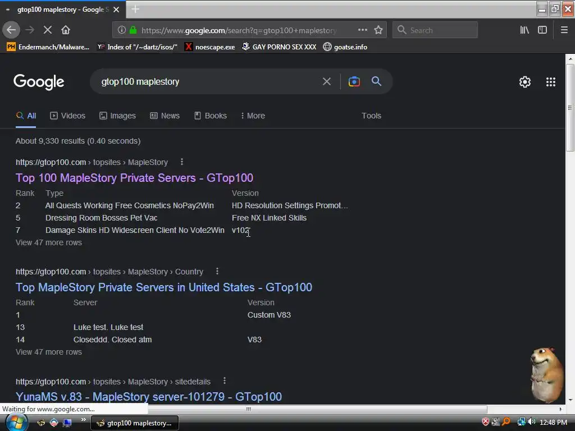Expand View 47 more rows under first result
Image resolution: width=575 pixels, height=431 pixels.
pos(49,242)
